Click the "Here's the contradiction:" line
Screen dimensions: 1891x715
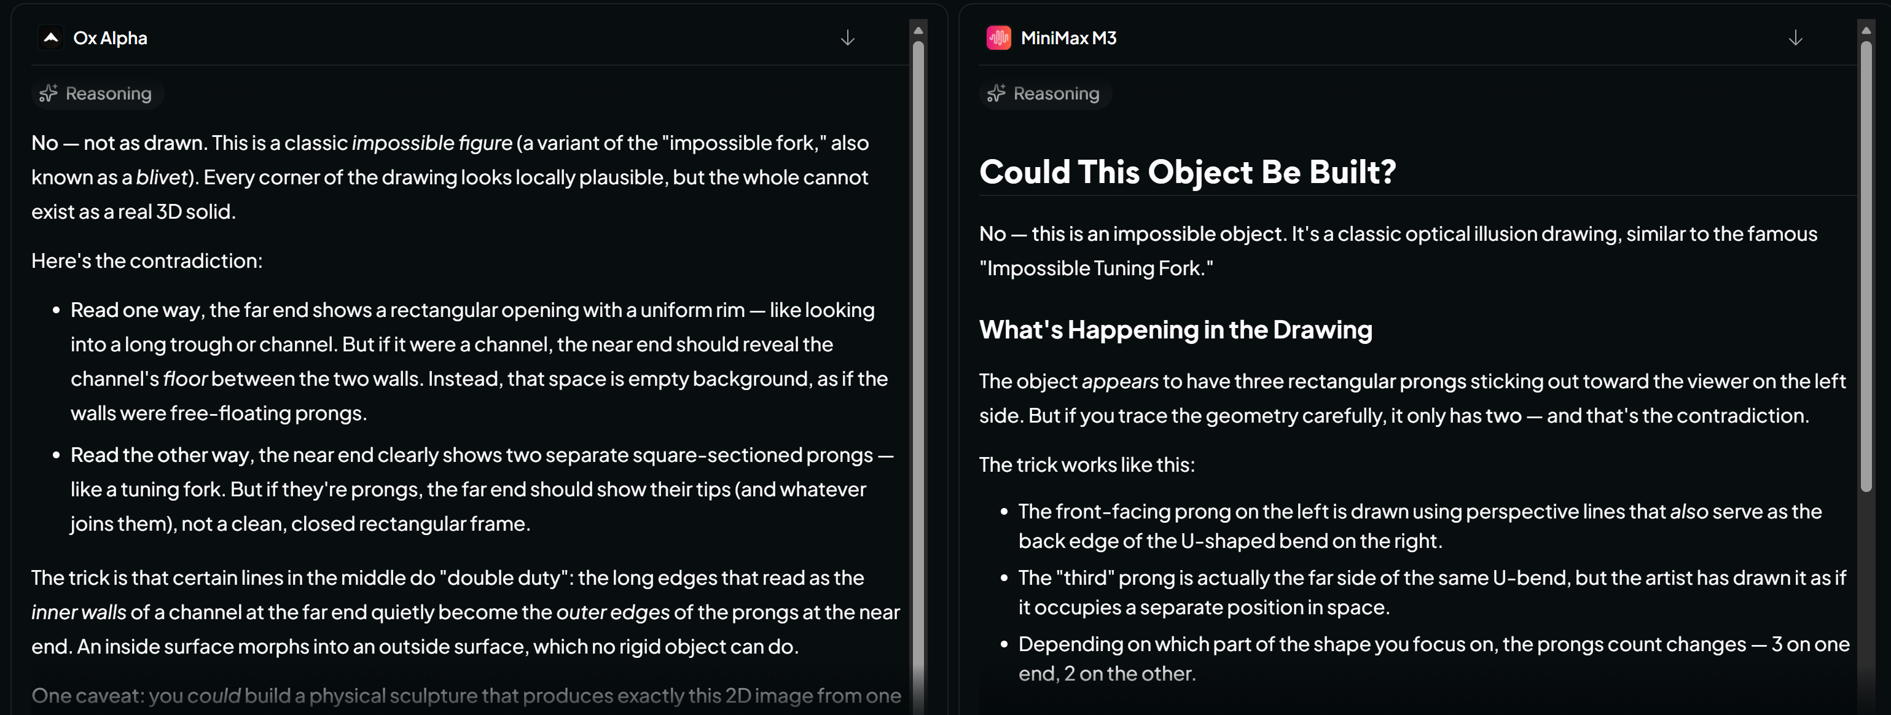pyautogui.click(x=147, y=260)
